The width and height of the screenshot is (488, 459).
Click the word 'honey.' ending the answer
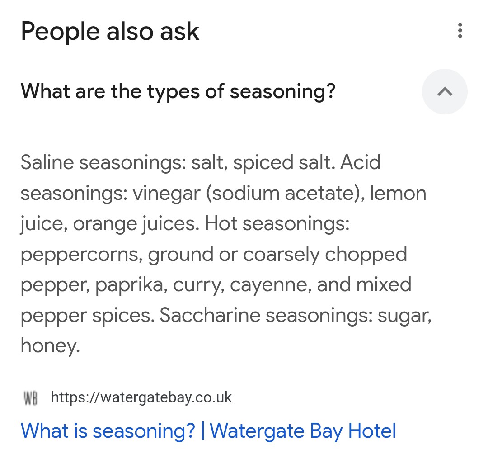click(x=50, y=345)
